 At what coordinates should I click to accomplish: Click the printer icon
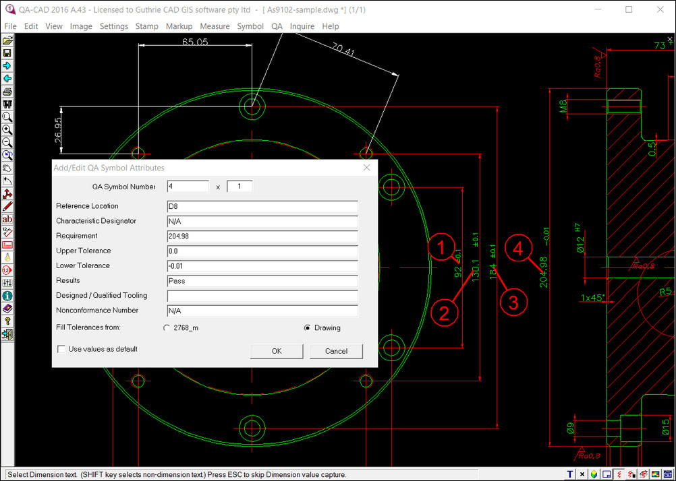coord(7,92)
